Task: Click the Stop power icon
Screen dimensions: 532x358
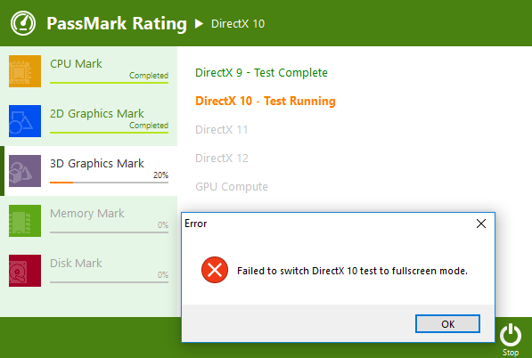Action: (x=511, y=335)
